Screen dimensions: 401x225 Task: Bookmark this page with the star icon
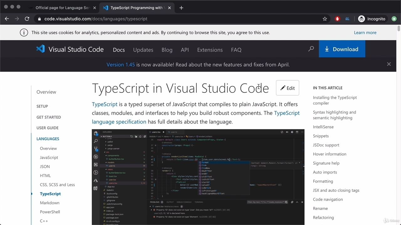(x=325, y=19)
